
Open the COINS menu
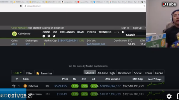tap(46, 32)
